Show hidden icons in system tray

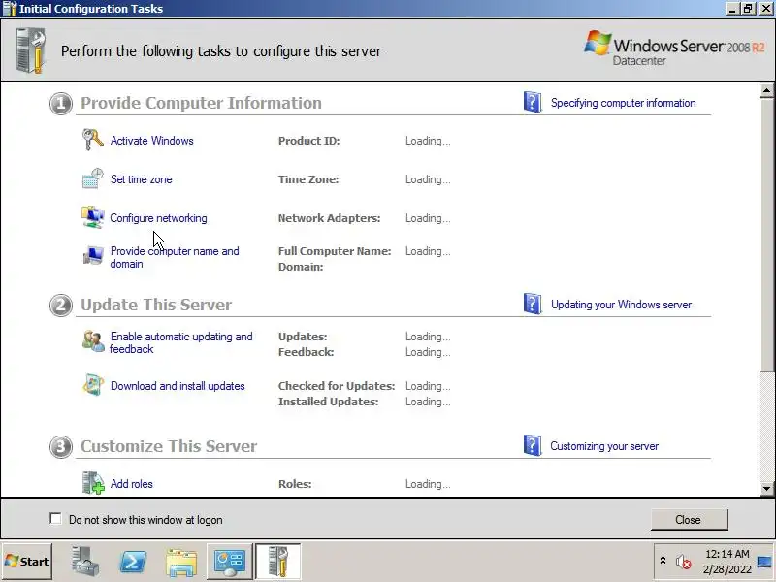[663, 561]
